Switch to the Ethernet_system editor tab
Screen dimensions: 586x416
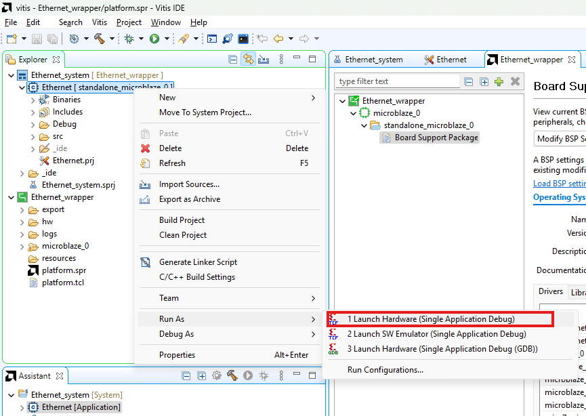click(373, 60)
